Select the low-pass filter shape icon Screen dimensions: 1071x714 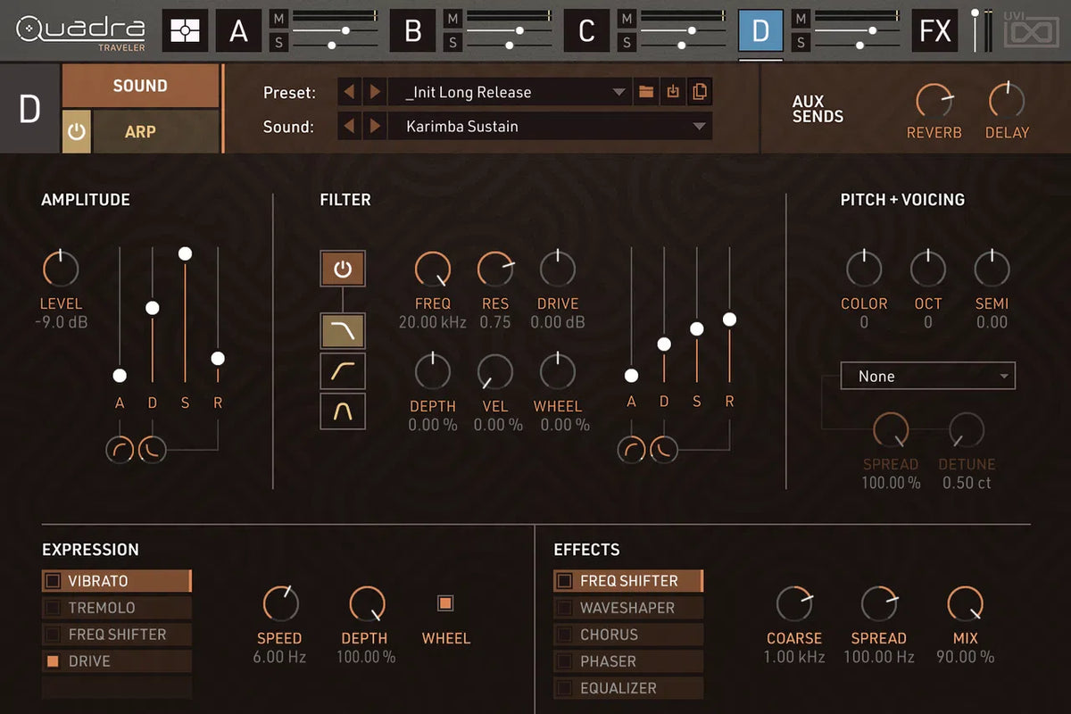click(x=343, y=330)
